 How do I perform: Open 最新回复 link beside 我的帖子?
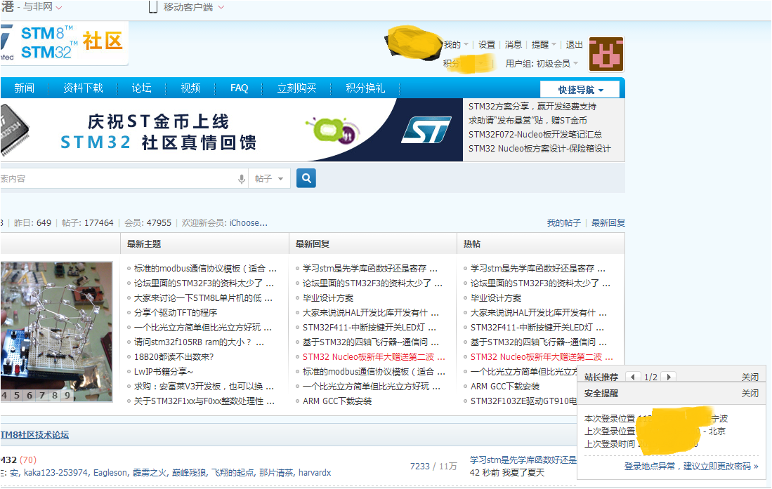click(608, 223)
